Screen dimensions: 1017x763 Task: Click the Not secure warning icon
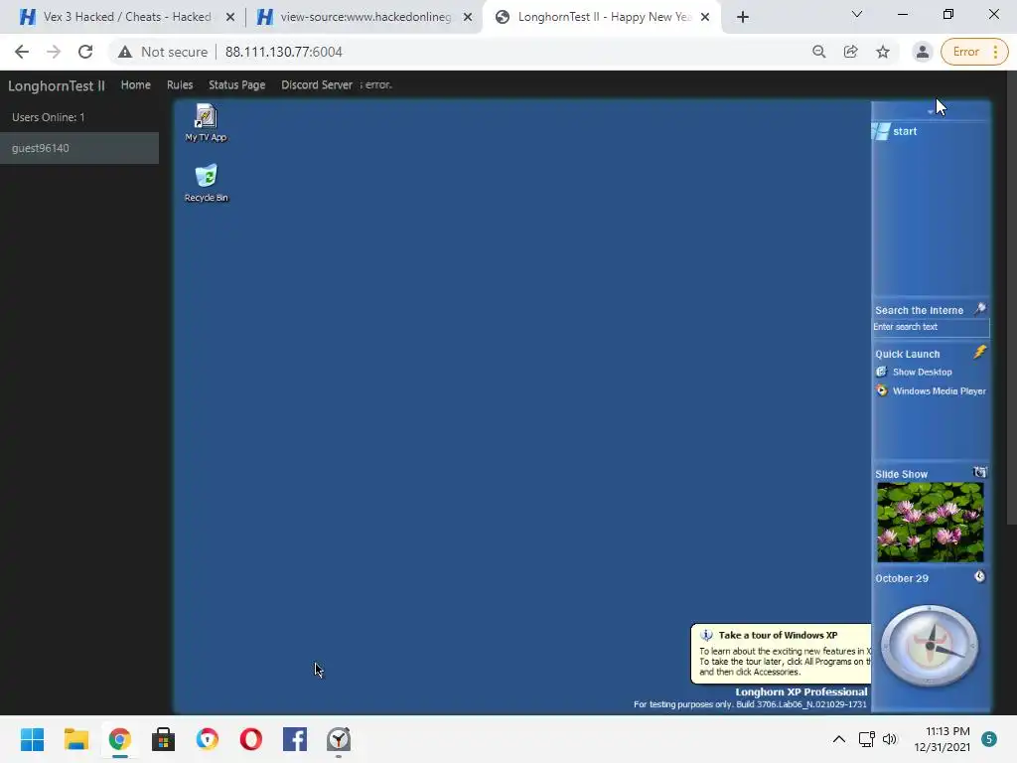(125, 52)
